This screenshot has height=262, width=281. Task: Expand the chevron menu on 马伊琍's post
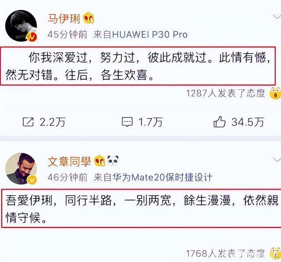(277, 17)
